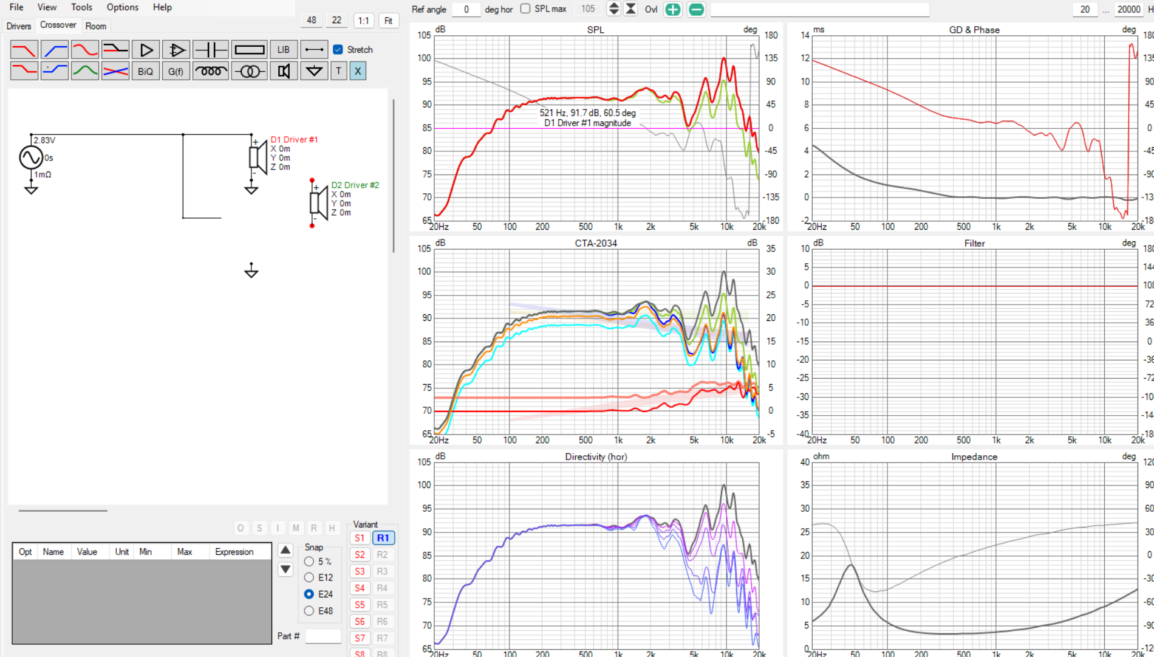The image size is (1154, 657).
Task: Add the red all-pass curve block
Action: click(85, 50)
